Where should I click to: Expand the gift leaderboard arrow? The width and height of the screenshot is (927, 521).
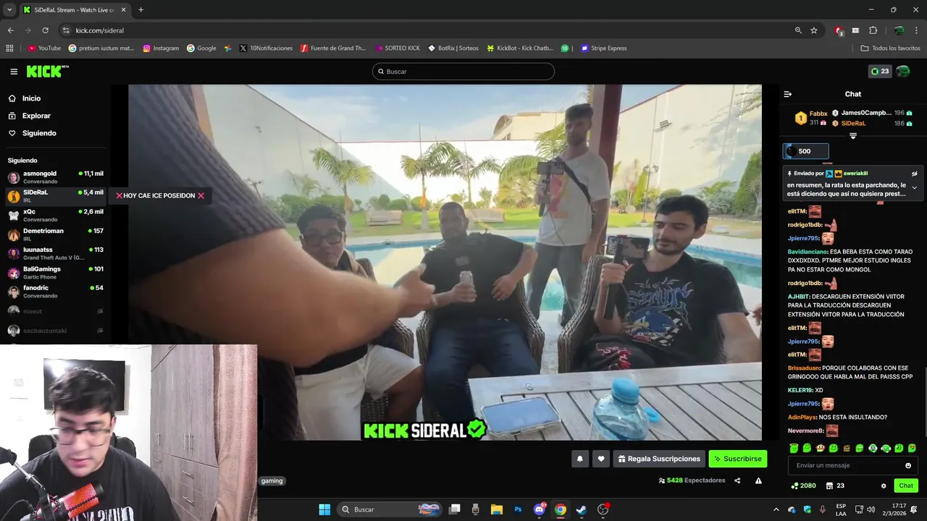click(x=853, y=136)
